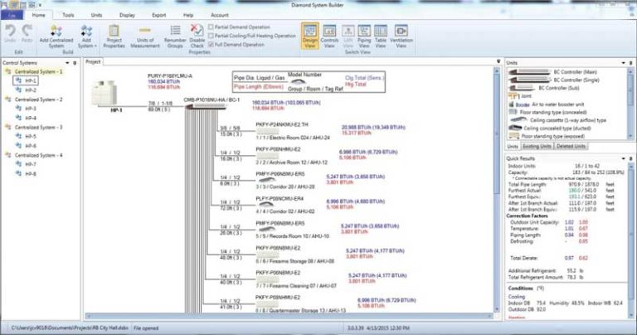Select HP-6 in Control Systems tree
Viewport: 637px width, 335px height.
[x=31, y=146]
